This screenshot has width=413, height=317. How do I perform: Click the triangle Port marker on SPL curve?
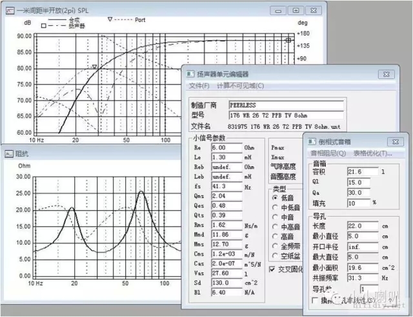(x=94, y=66)
